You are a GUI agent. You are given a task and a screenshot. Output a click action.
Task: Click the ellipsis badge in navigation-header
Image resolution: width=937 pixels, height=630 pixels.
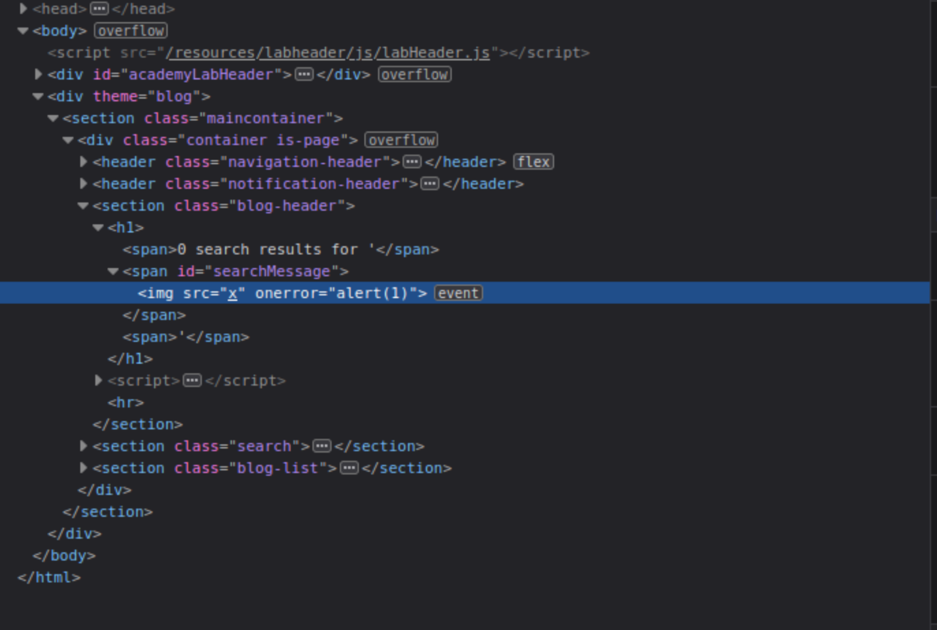tap(412, 162)
